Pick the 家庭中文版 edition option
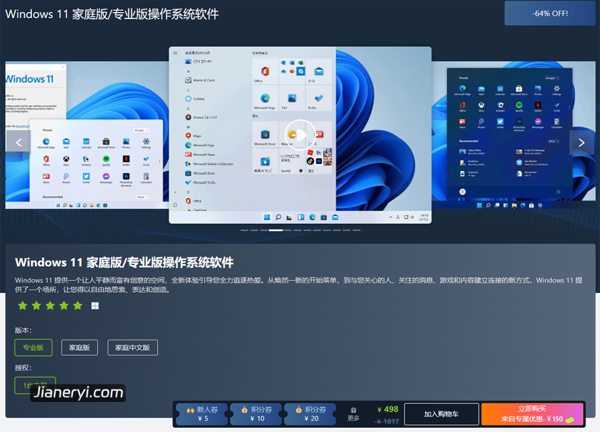600x432 pixels. (133, 347)
